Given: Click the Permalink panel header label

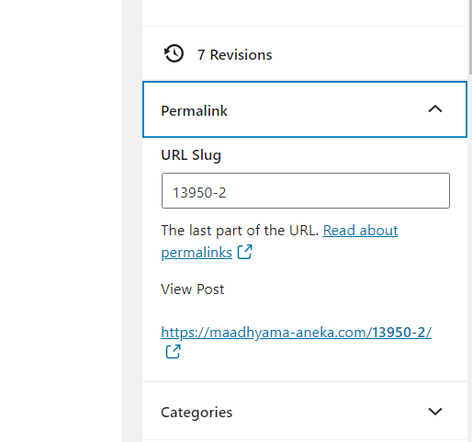Looking at the screenshot, I should tap(194, 110).
